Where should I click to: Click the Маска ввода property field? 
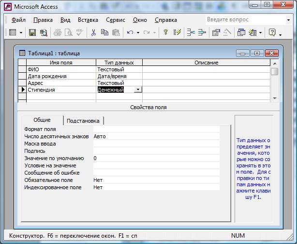pyautogui.click(x=156, y=144)
